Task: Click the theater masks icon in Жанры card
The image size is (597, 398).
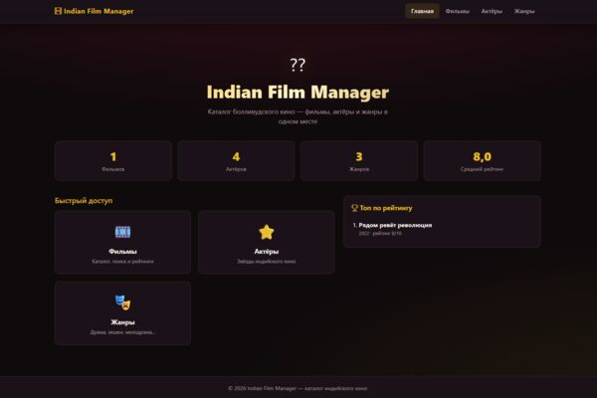Action: click(122, 302)
